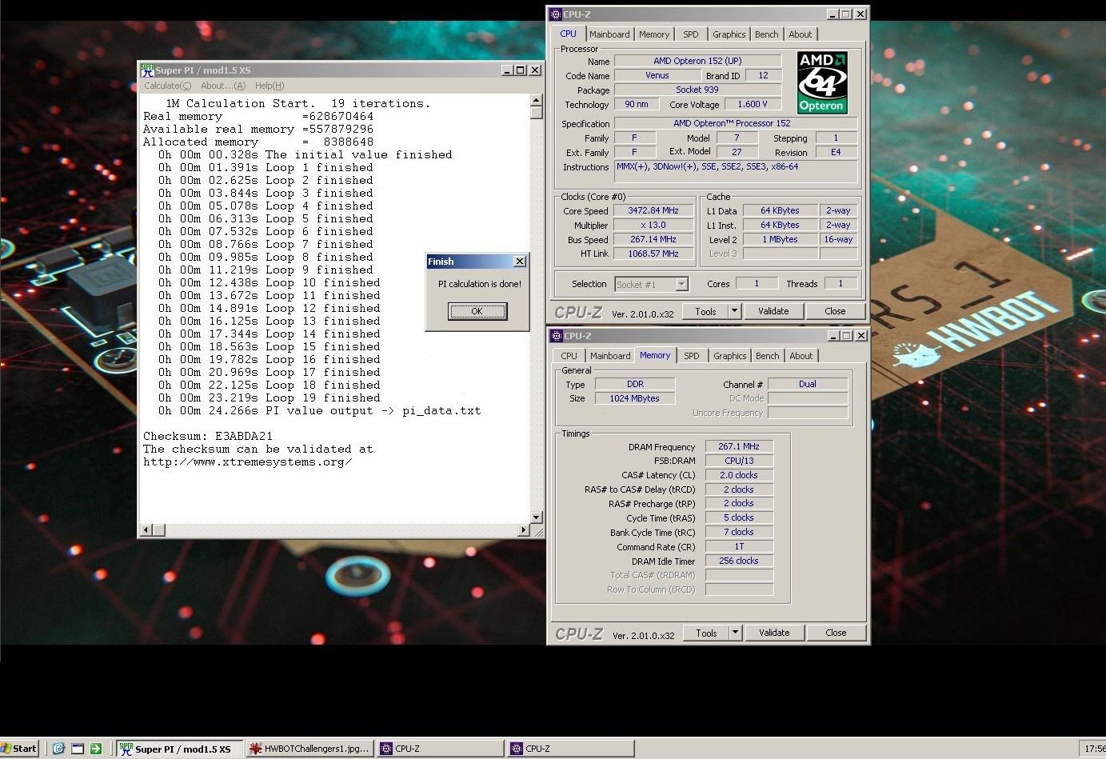
Task: Select Bench tab in lower CPU-Z window
Action: pos(768,356)
